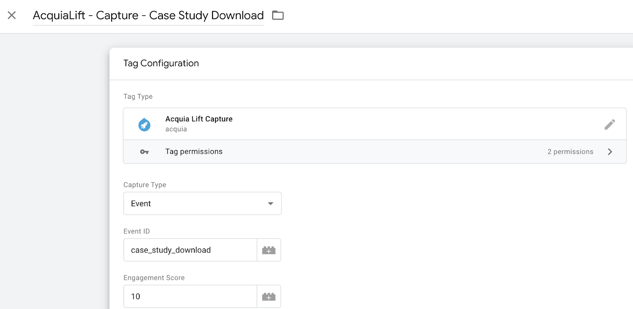Select the Acquia Lift Capture tag type row
633x309 pixels.
point(374,124)
